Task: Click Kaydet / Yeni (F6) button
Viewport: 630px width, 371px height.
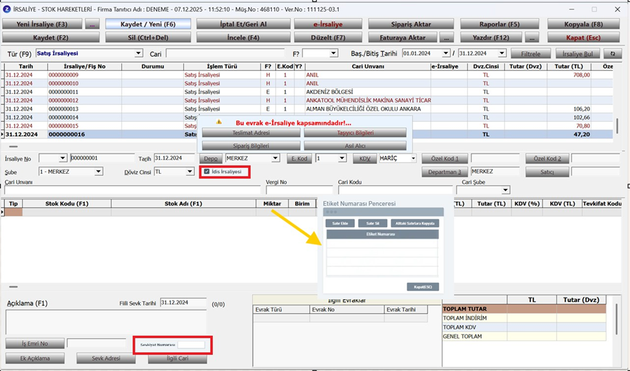Action: [x=148, y=24]
